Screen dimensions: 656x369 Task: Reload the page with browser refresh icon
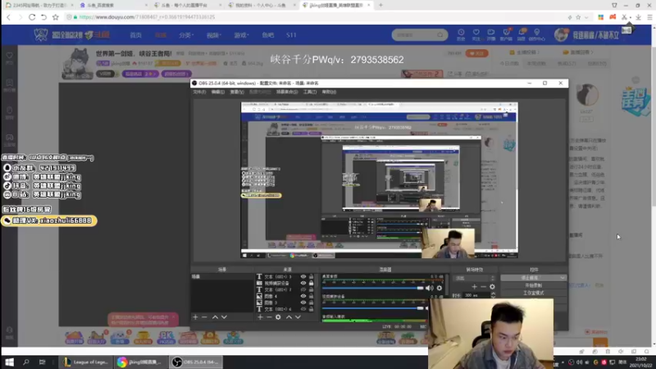pyautogui.click(x=32, y=17)
